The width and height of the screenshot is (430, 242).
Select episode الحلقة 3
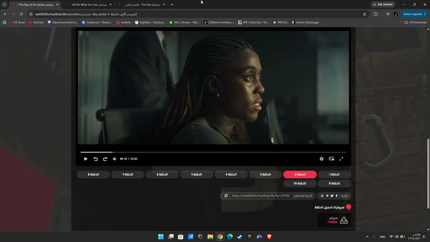point(265,174)
